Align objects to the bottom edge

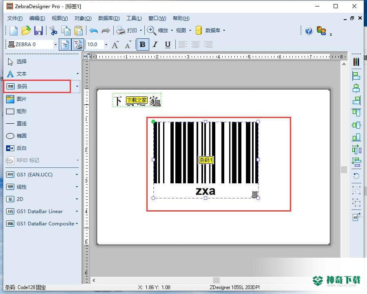click(356, 137)
